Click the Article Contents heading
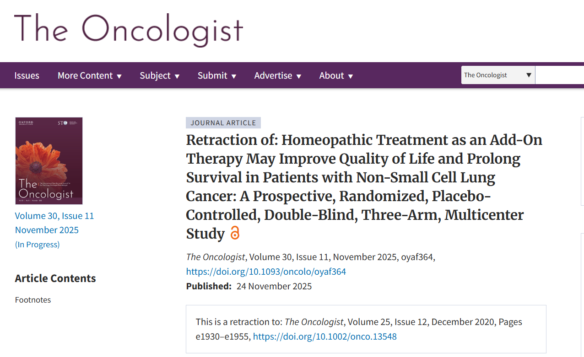 (x=55, y=278)
